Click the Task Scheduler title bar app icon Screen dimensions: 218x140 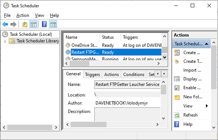click(6, 6)
